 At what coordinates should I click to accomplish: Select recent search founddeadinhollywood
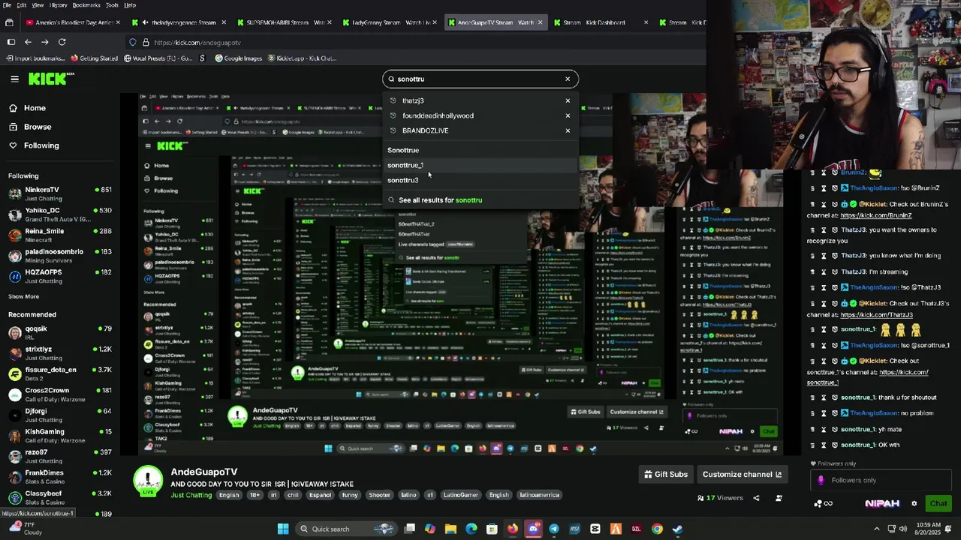point(438,115)
